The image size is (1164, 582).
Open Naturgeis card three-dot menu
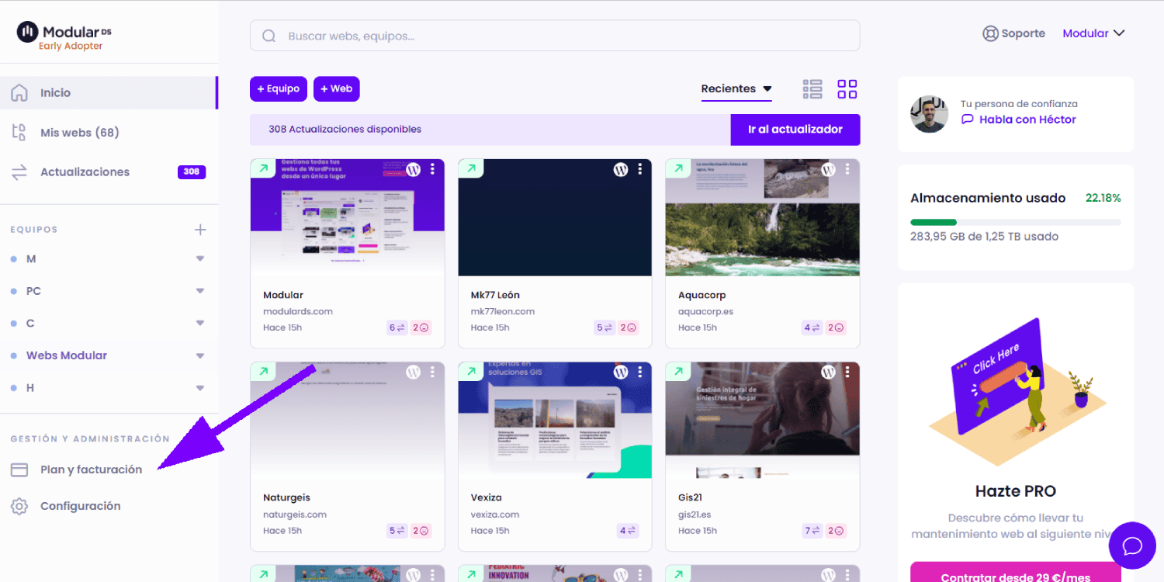click(x=432, y=372)
